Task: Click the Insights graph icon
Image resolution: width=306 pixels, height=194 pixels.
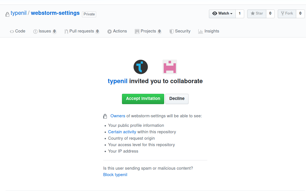Action: (x=201, y=31)
